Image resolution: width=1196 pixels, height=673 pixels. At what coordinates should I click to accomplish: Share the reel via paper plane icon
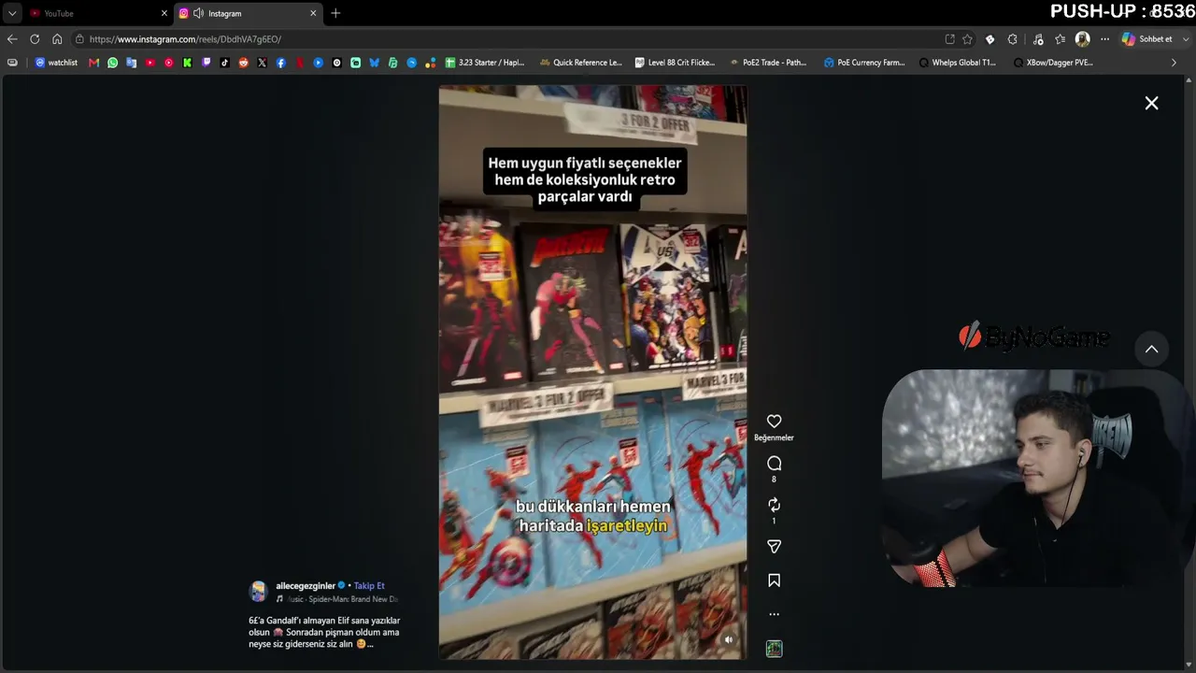point(774,547)
